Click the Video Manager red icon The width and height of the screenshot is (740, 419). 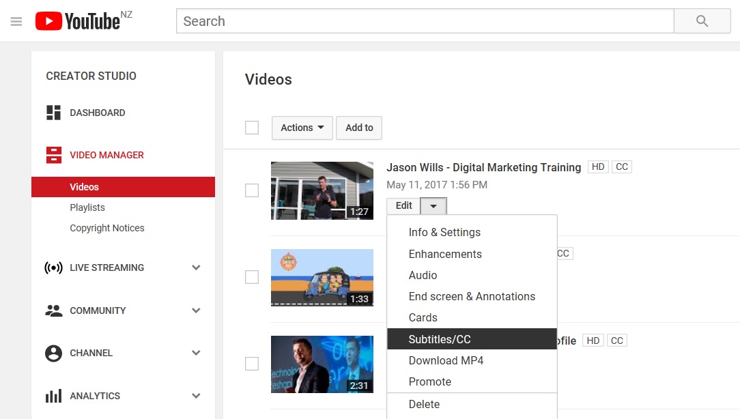(x=53, y=155)
